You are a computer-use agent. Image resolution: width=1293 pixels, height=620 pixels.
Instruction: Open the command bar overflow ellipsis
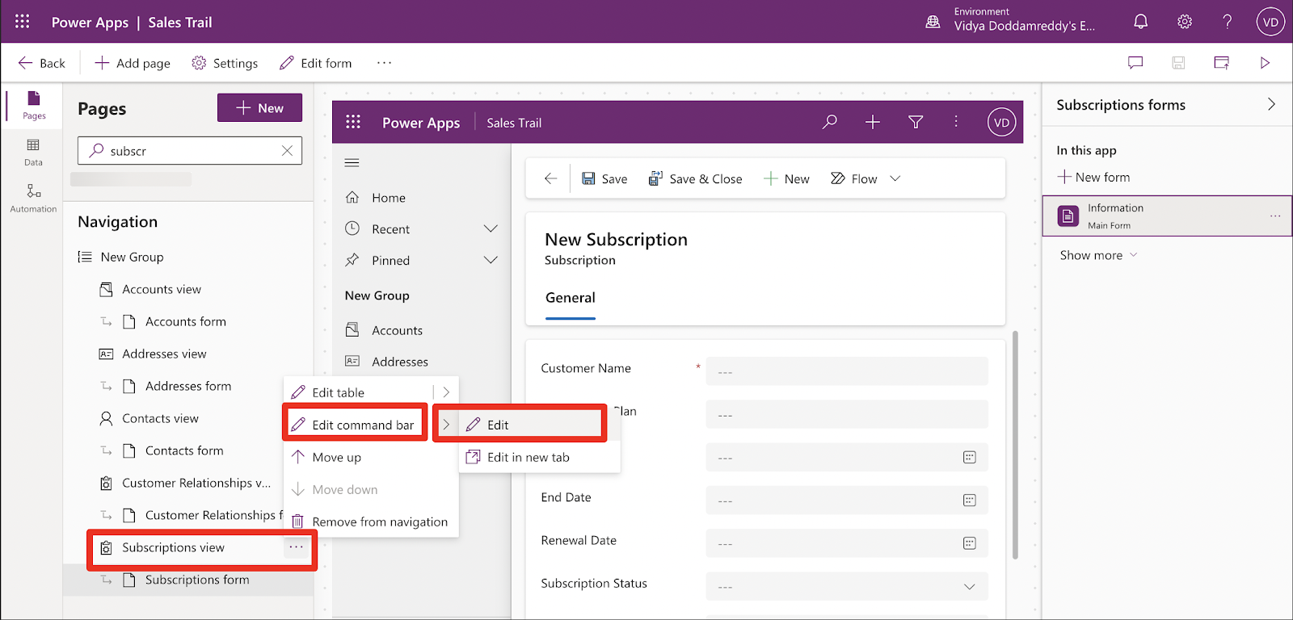(384, 63)
